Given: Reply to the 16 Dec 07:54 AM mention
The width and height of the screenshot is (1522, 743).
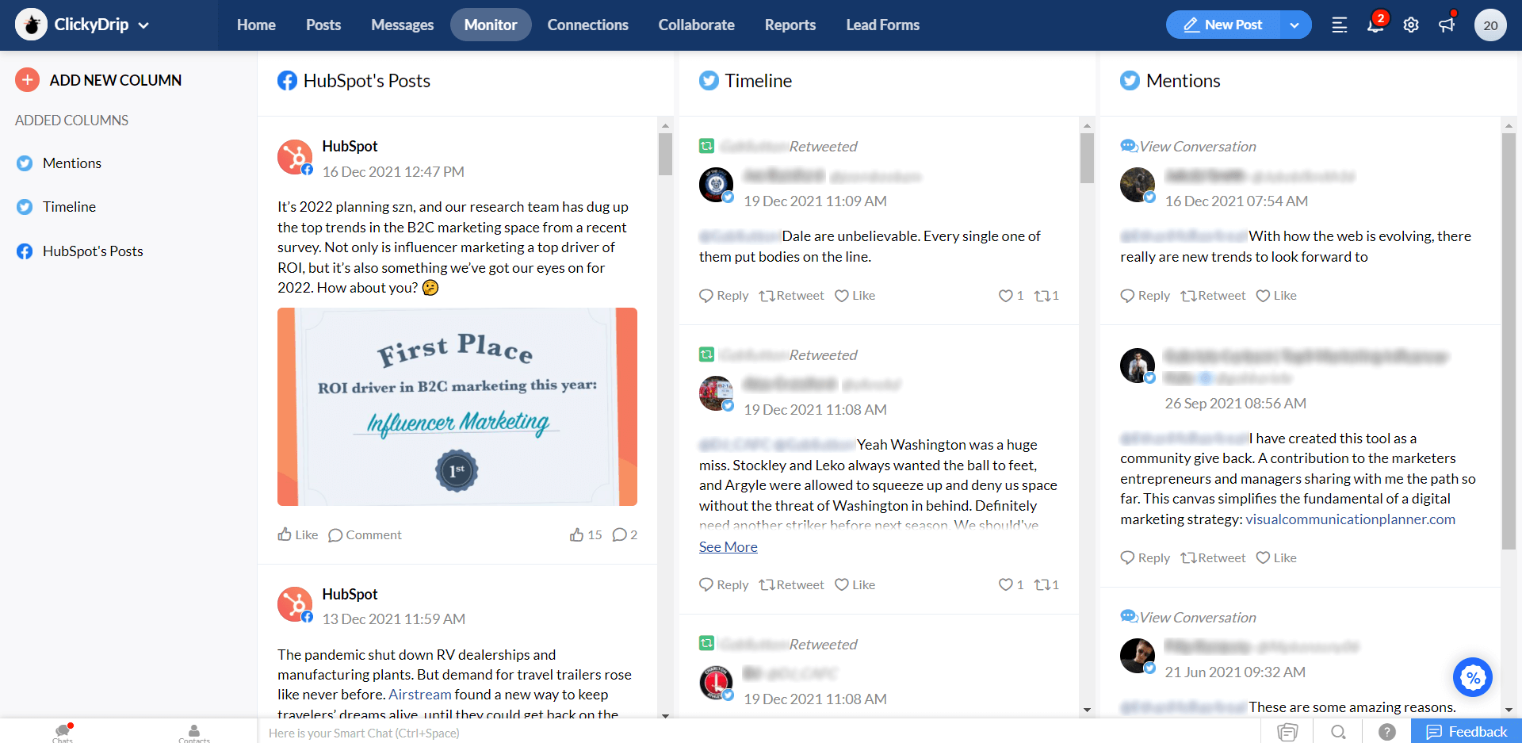Looking at the screenshot, I should pyautogui.click(x=1145, y=295).
